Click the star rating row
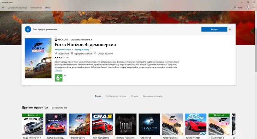This screenshot has height=139, width=257. point(60,57)
